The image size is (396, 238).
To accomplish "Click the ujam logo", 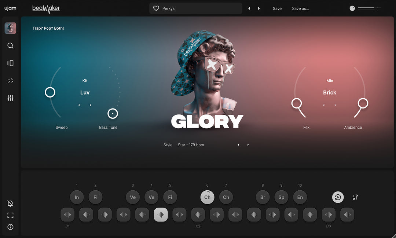I will 10,8.
